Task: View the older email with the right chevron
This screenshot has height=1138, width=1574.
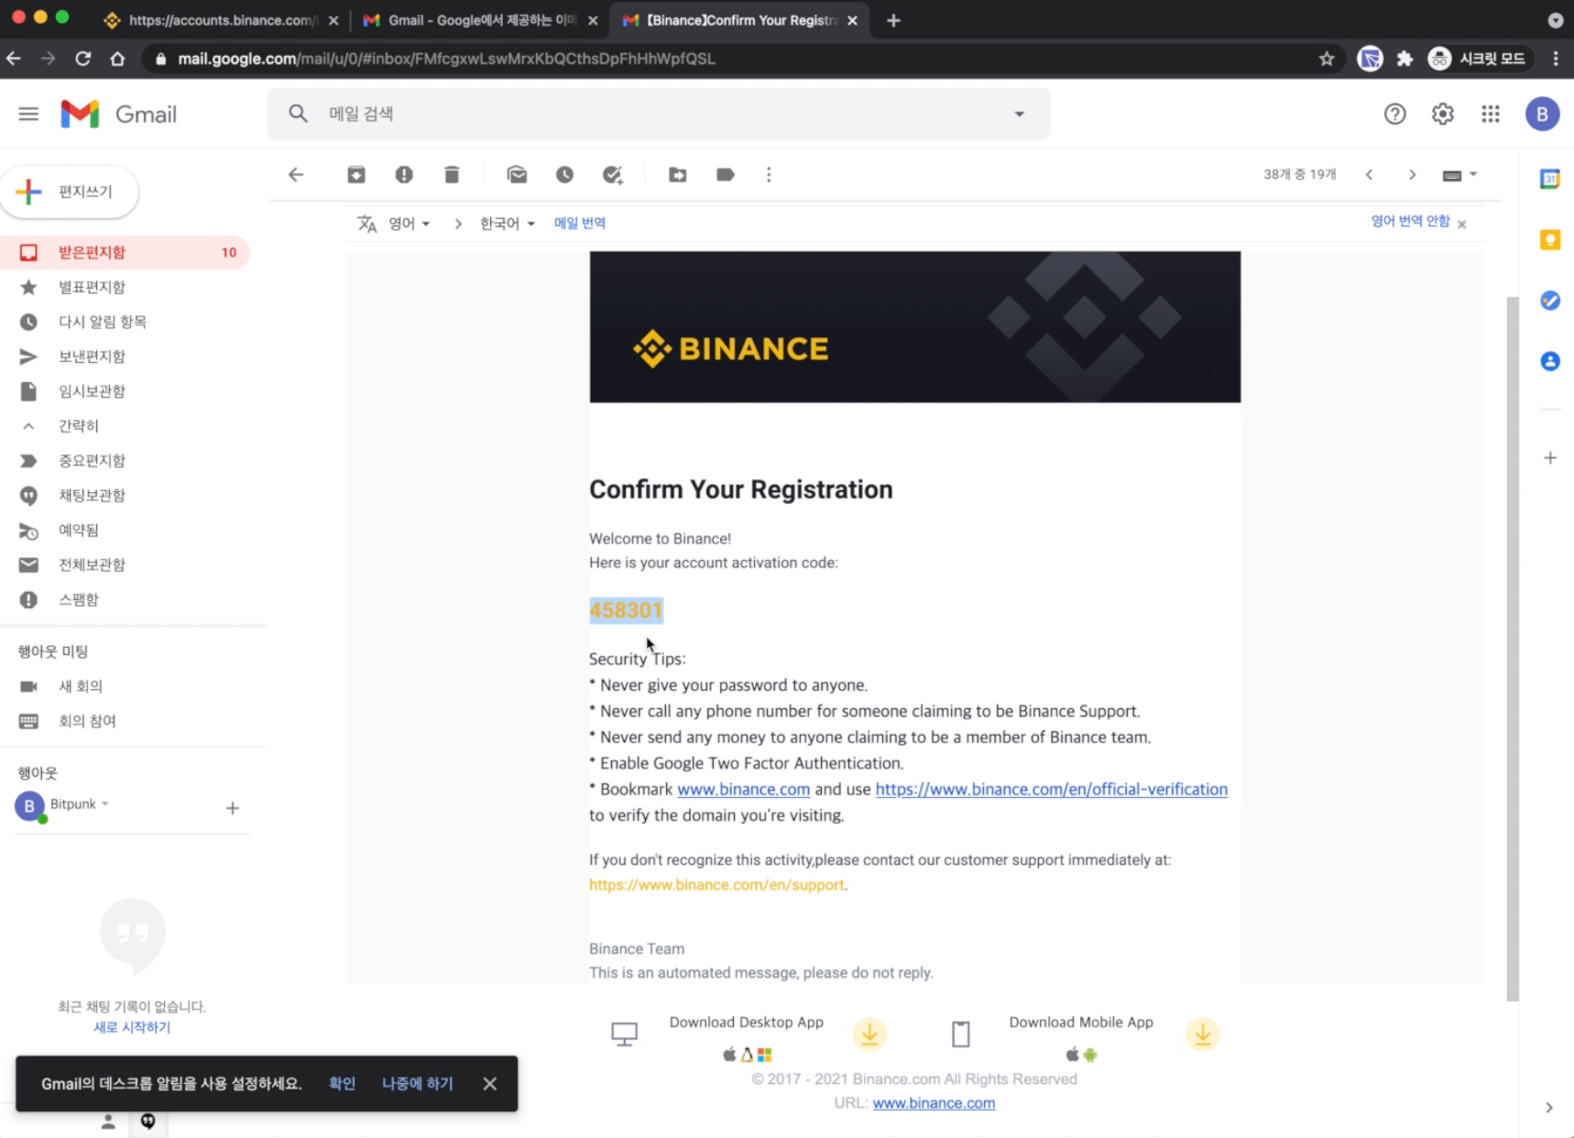Action: pos(1412,174)
